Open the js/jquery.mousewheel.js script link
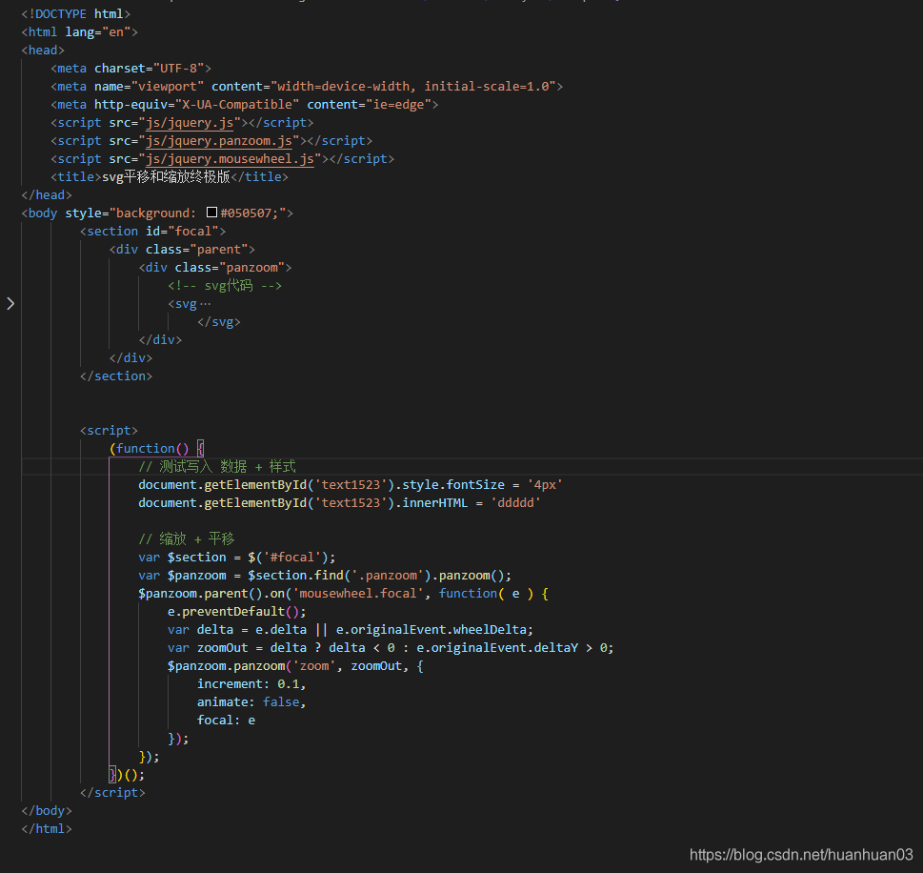 tap(230, 158)
